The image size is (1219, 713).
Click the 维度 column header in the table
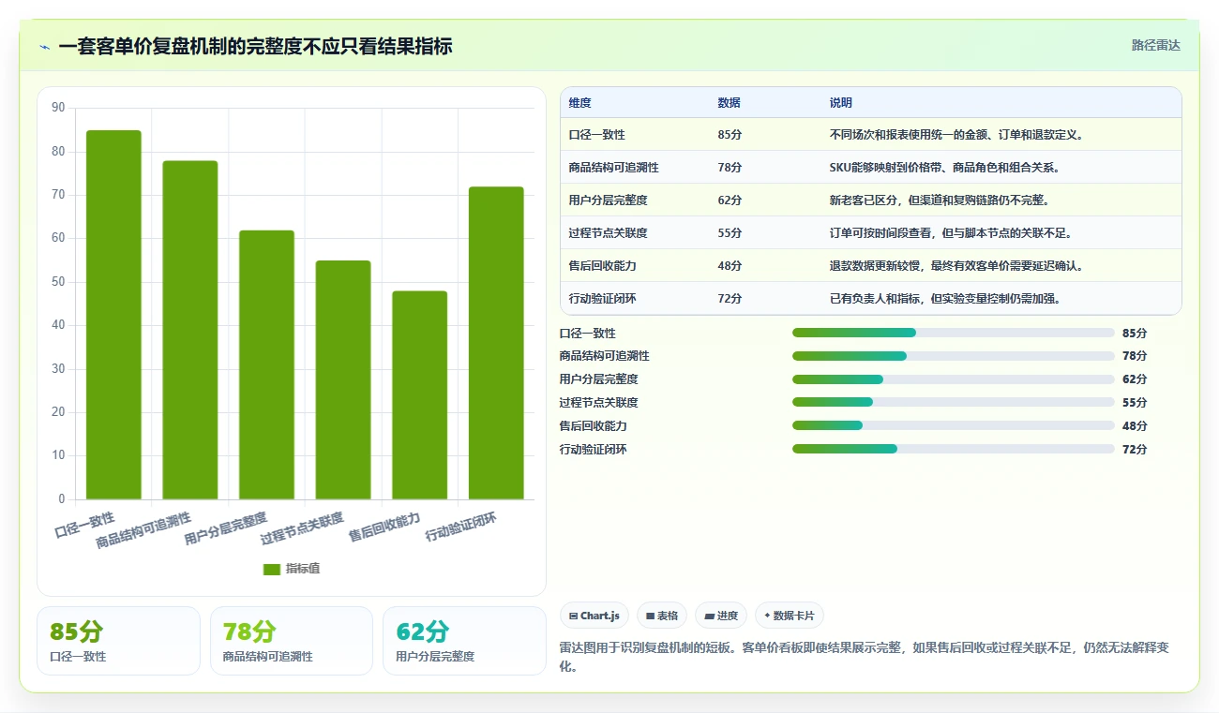580,103
